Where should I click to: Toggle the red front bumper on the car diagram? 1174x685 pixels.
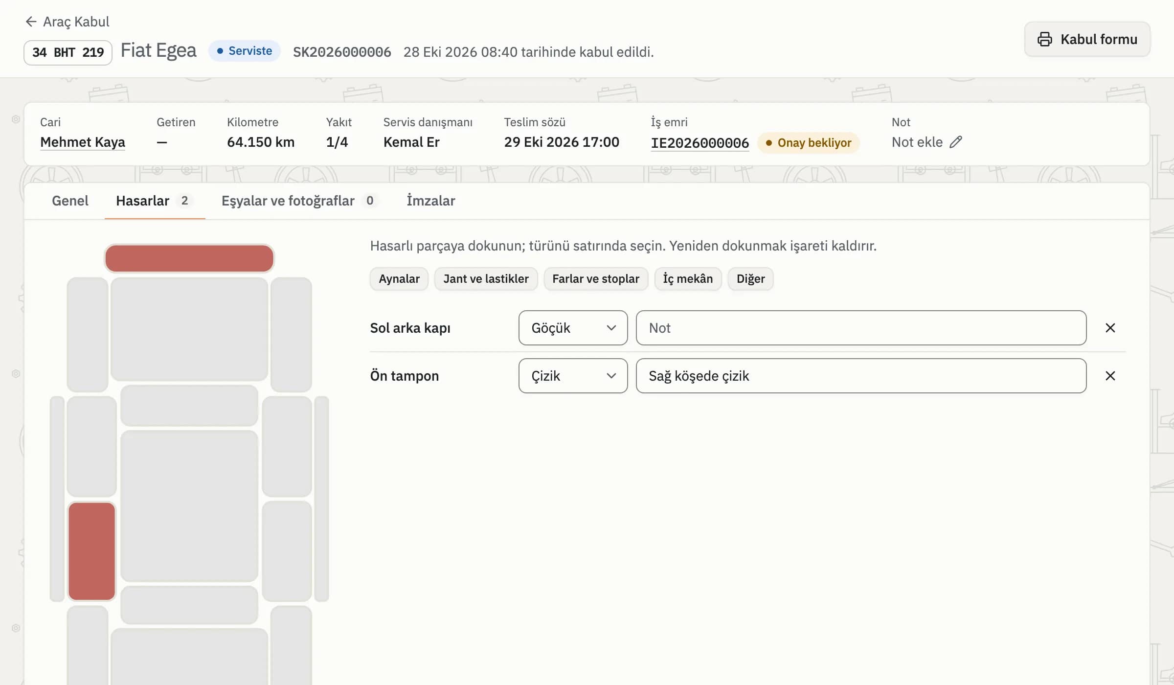[189, 258]
